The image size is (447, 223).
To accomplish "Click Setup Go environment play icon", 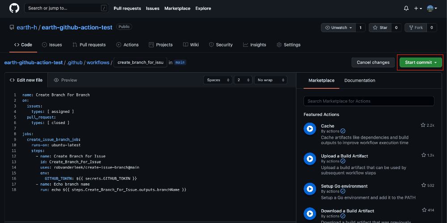I will point(310,189).
